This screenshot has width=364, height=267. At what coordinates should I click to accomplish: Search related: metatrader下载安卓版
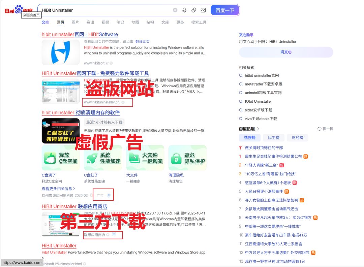264,84
